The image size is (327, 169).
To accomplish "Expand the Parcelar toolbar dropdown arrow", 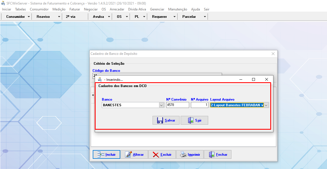I will tap(205, 17).
